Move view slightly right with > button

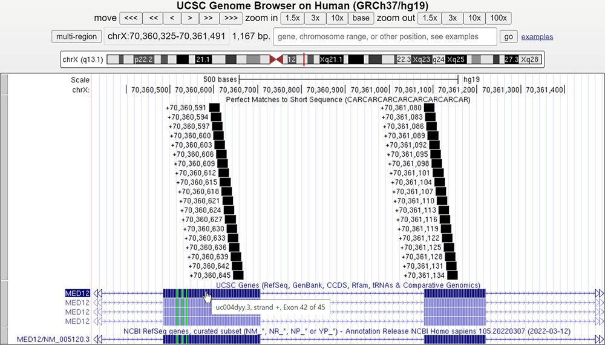click(x=191, y=18)
